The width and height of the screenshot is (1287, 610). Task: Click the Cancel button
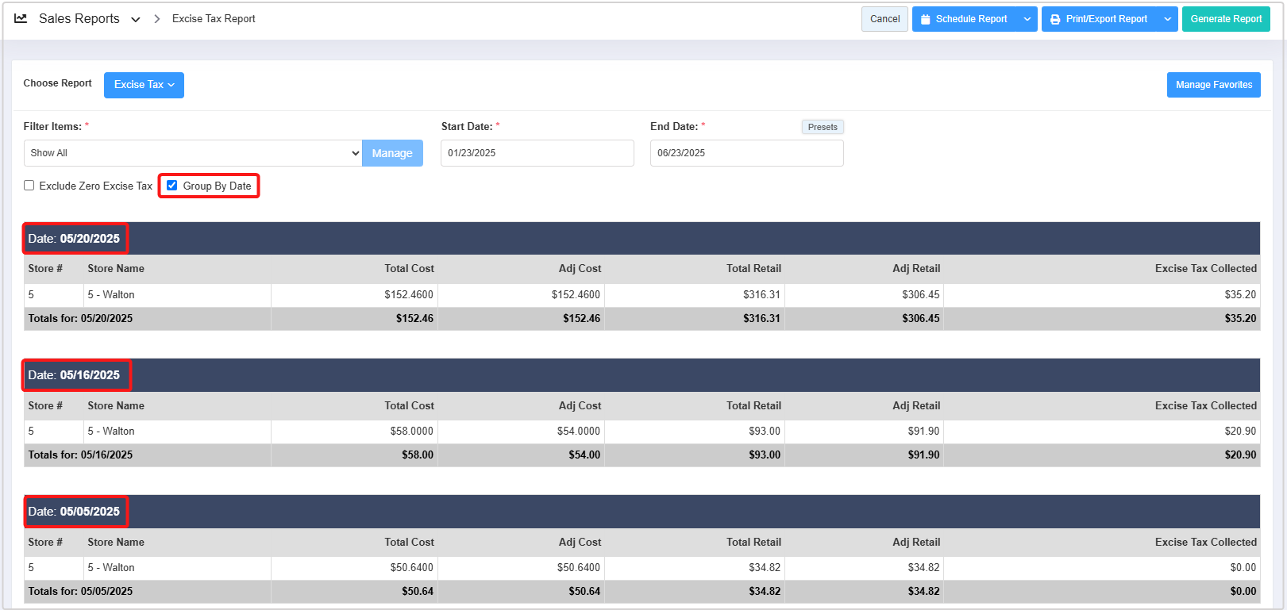point(884,19)
